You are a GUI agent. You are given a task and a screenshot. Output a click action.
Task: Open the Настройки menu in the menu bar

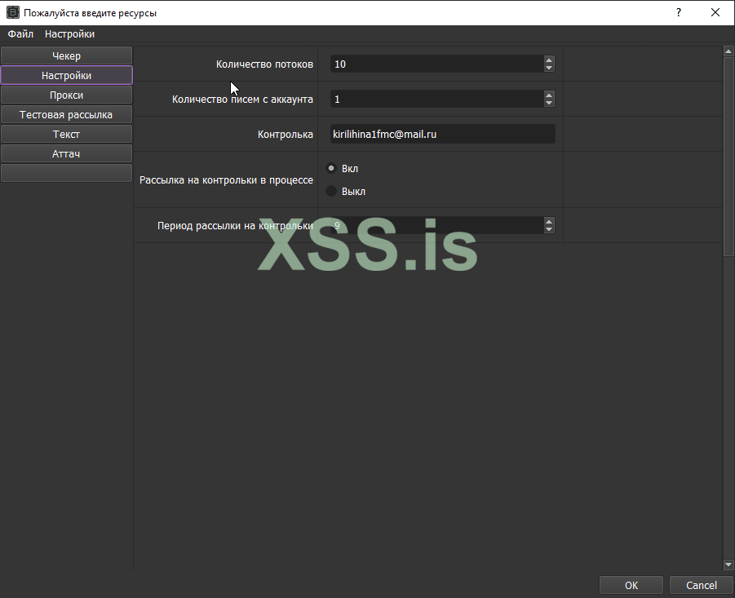point(69,34)
